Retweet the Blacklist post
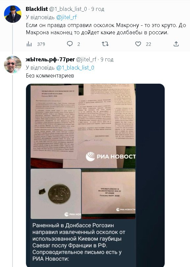The height and width of the screenshot is (267, 190). tap(105, 44)
